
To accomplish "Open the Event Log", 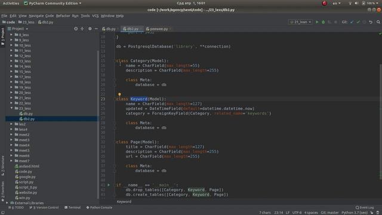I will click(365, 208).
